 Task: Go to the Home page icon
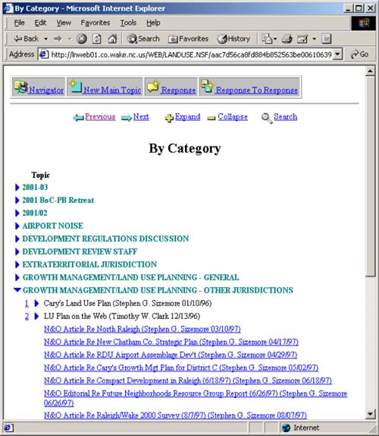pyautogui.click(x=112, y=39)
